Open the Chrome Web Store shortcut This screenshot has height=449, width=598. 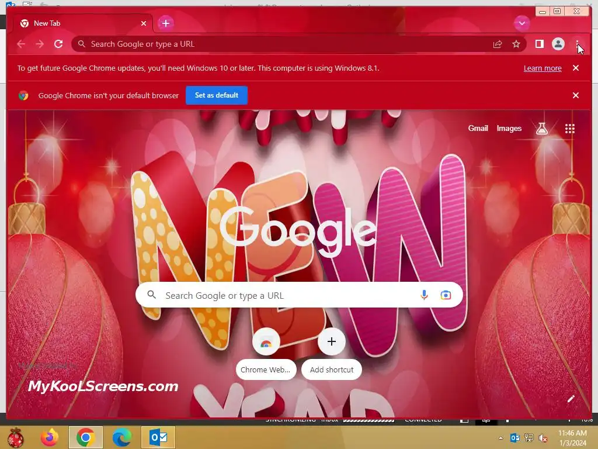point(266,354)
